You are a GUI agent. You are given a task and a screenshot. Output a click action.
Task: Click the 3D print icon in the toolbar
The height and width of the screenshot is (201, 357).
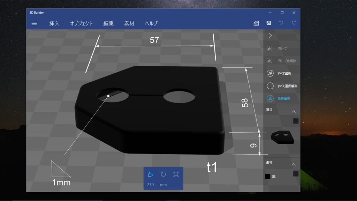click(x=256, y=23)
